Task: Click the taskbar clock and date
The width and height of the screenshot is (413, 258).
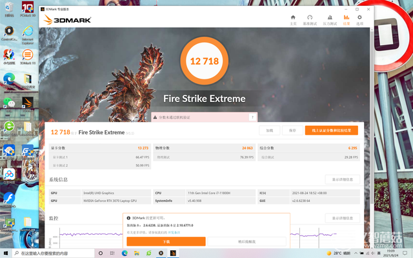Action: [391, 253]
